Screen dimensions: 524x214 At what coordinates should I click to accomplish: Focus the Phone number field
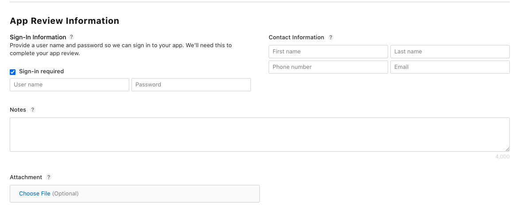tap(328, 67)
